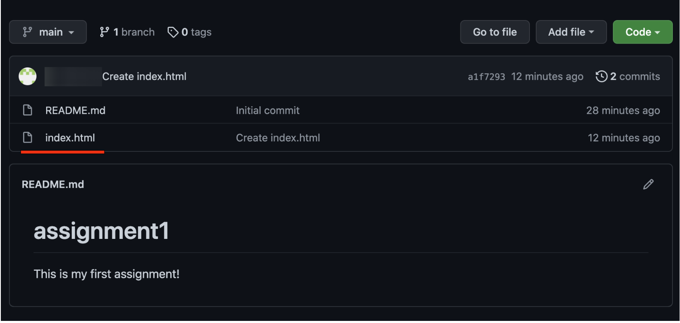The image size is (680, 323).
Task: Click the commit history clock icon
Action: 601,77
